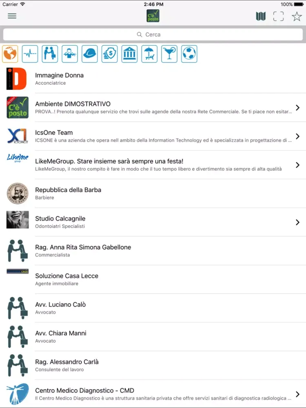306x408 pixels.
Task: Tap the QR scan frame icon
Action: [x=278, y=16]
